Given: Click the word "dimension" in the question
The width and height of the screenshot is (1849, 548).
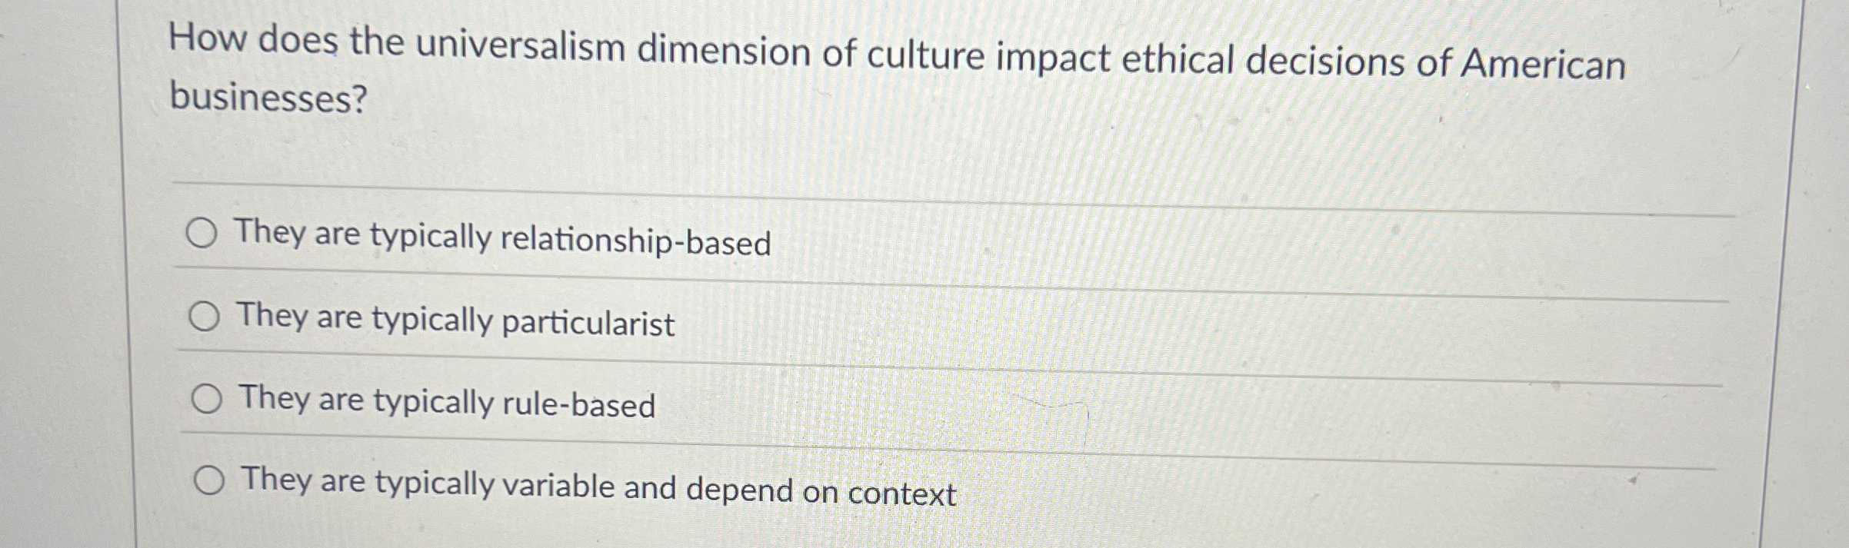Looking at the screenshot, I should coord(723,52).
